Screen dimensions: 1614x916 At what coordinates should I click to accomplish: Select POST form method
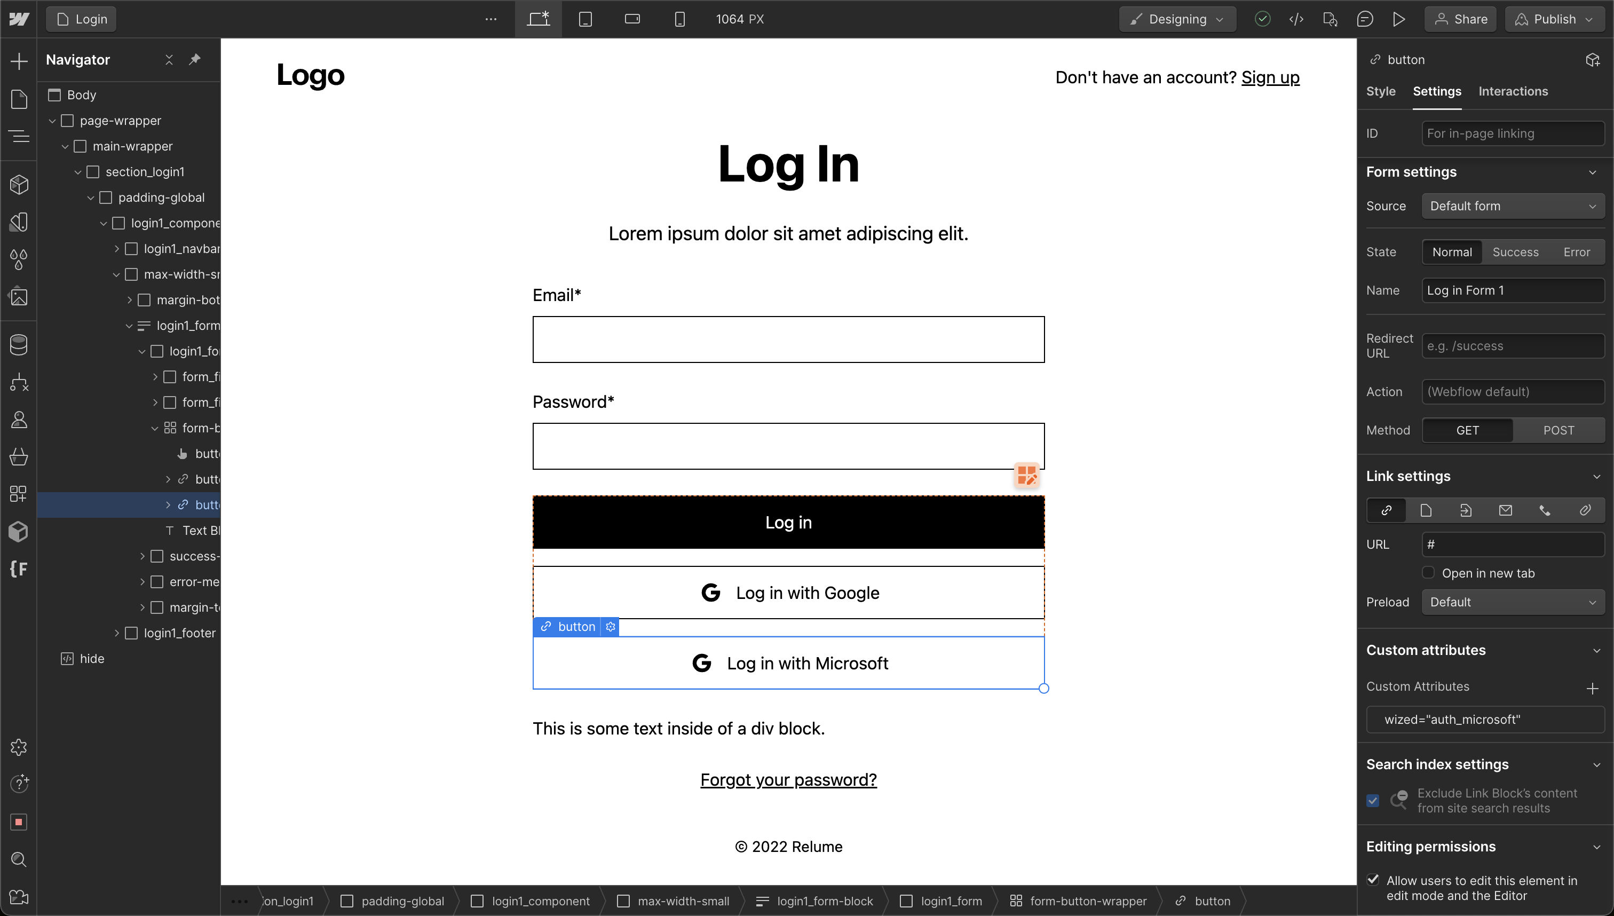pyautogui.click(x=1558, y=430)
